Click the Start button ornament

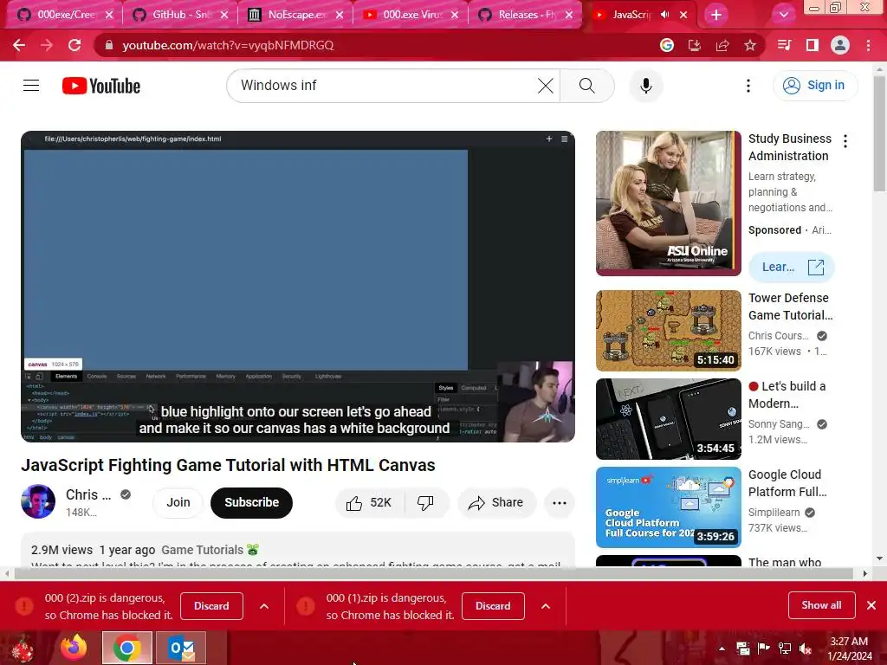[23, 649]
